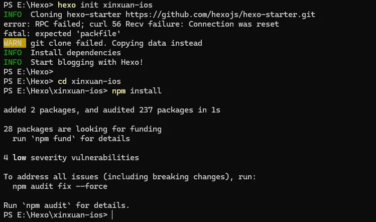376x222 pixels.
Task: Click the "cd xinxuan-ios" command
Action: 89,81
